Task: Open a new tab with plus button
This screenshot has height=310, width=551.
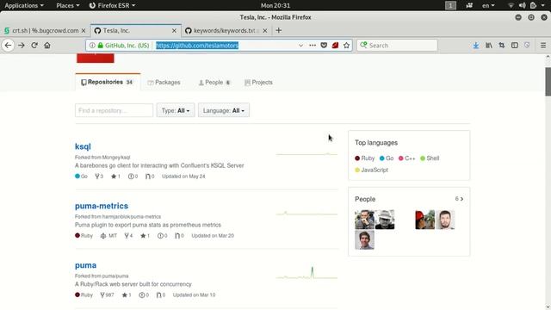Action: pyautogui.click(x=279, y=31)
